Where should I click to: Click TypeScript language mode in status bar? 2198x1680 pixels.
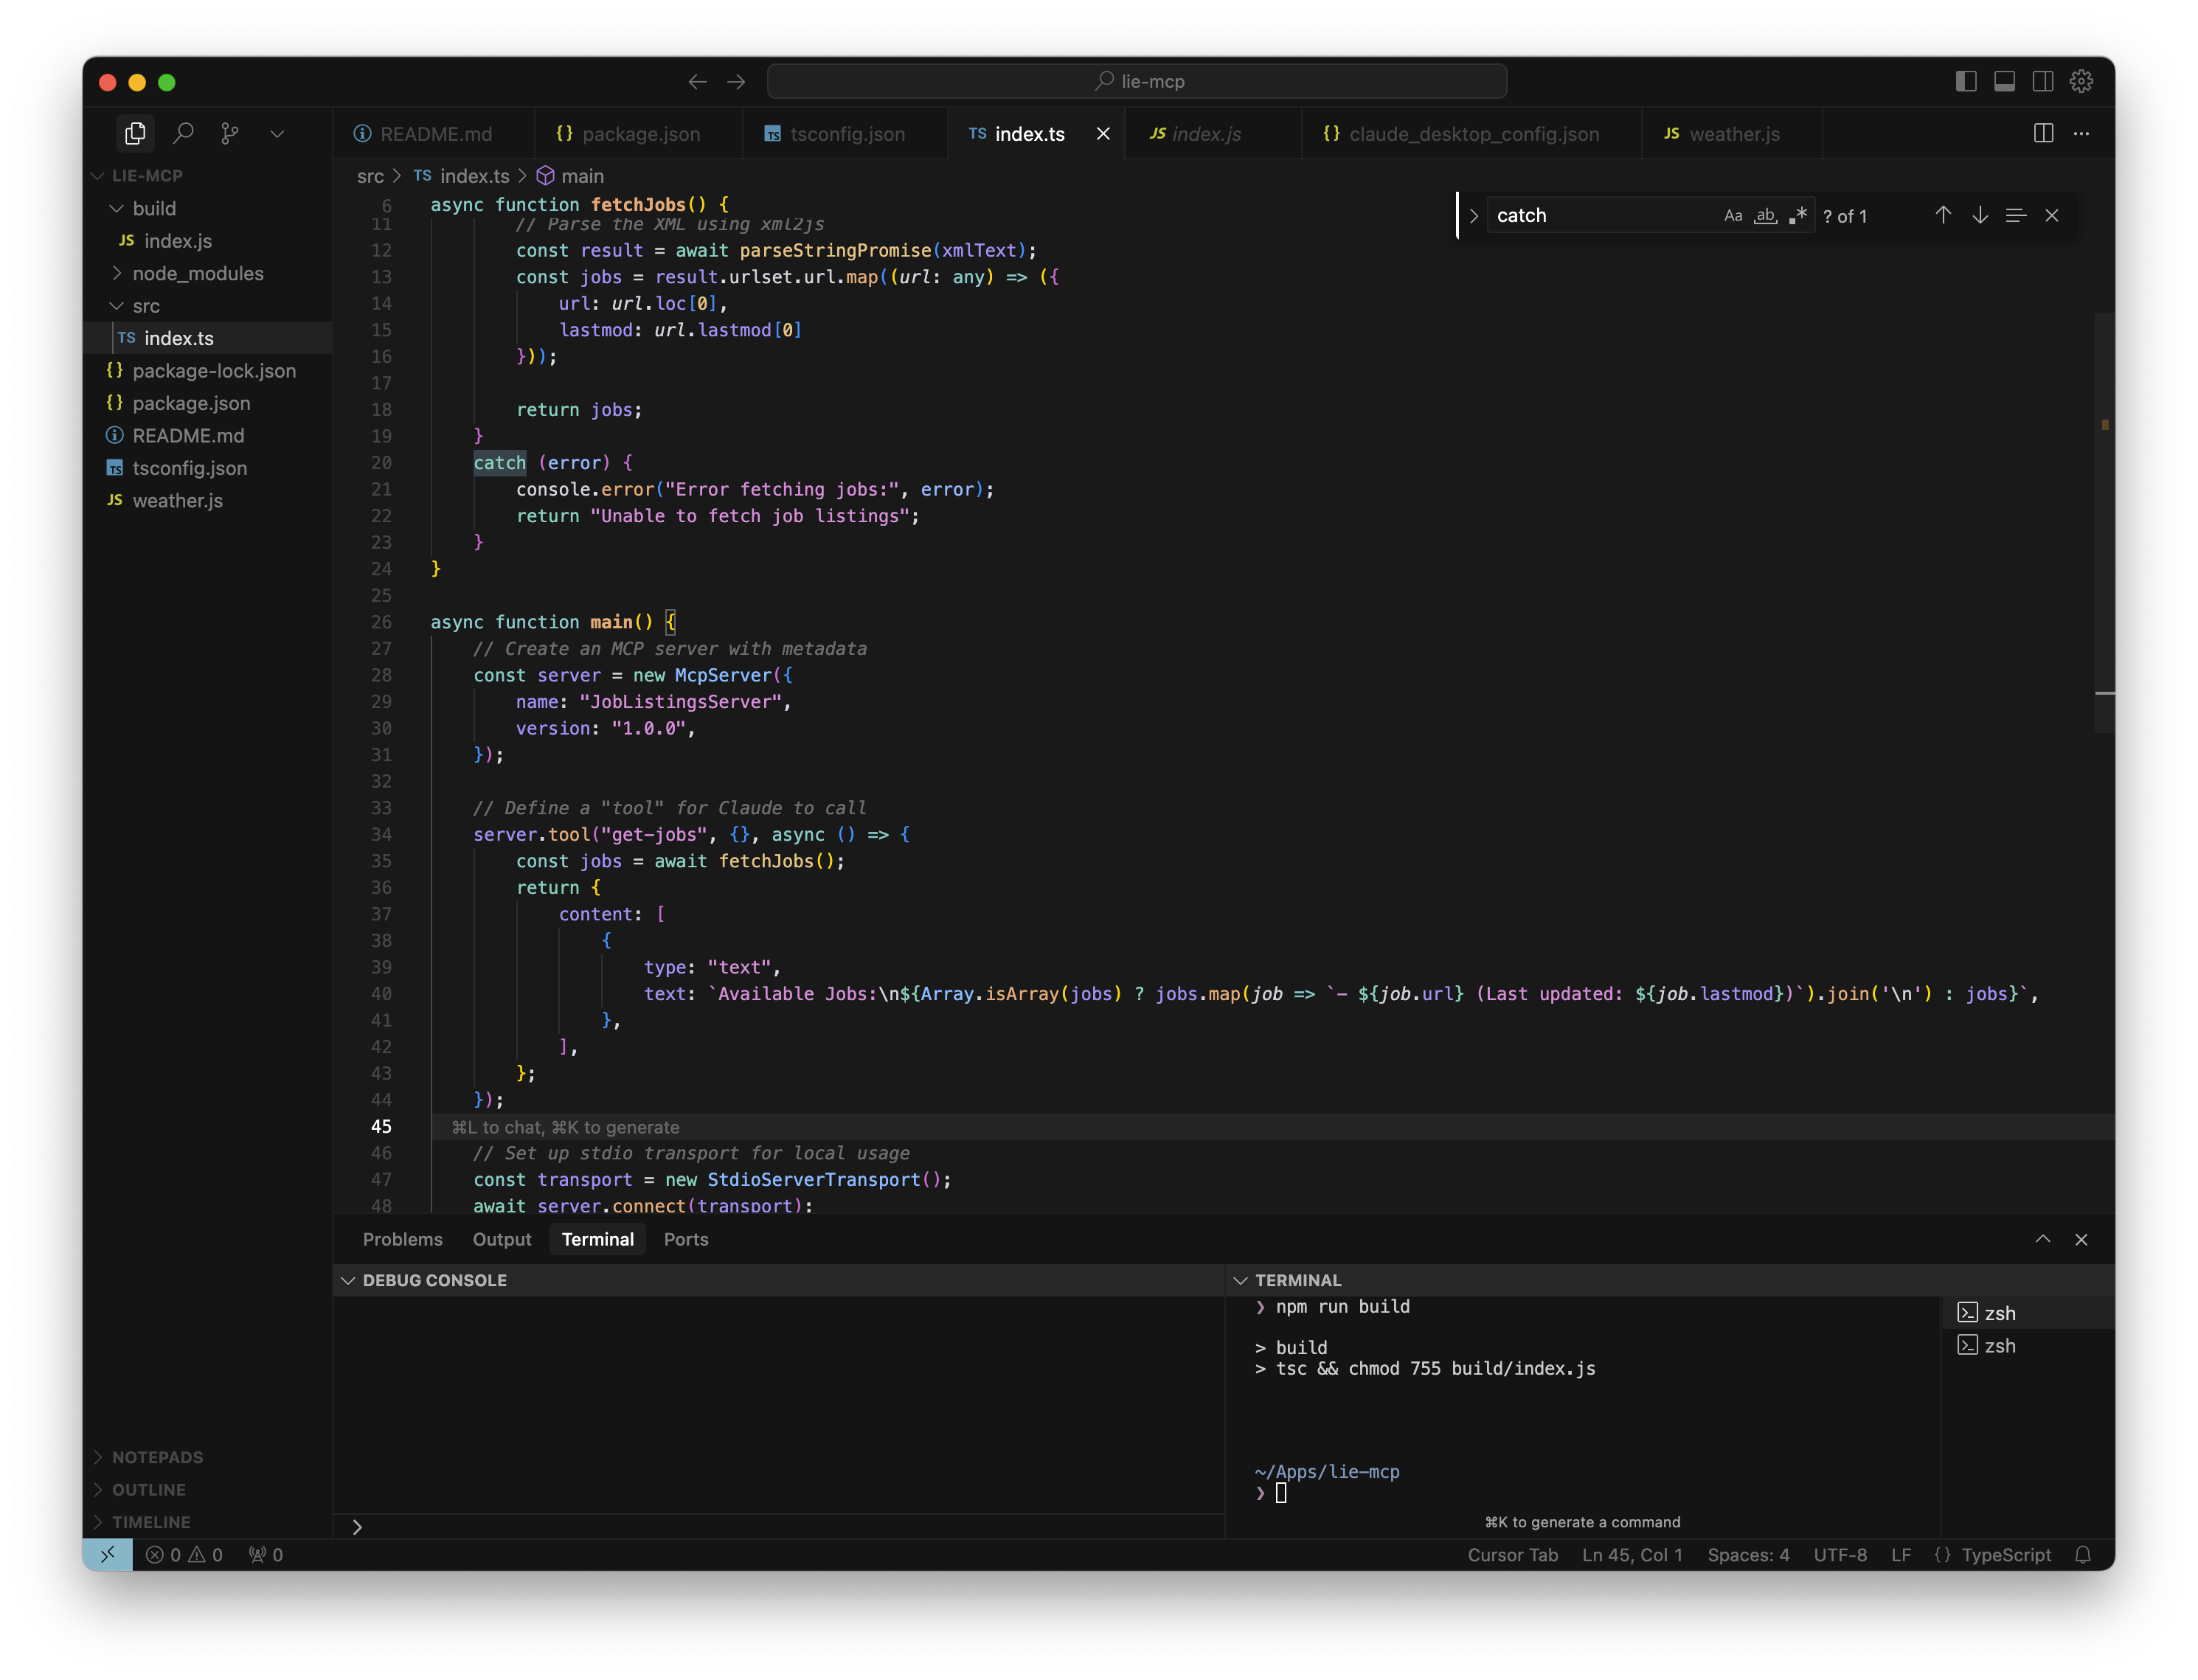(2005, 1555)
